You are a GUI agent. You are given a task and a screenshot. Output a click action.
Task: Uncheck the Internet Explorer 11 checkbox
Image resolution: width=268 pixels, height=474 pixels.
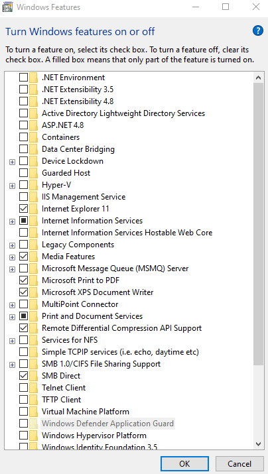pyautogui.click(x=24, y=209)
